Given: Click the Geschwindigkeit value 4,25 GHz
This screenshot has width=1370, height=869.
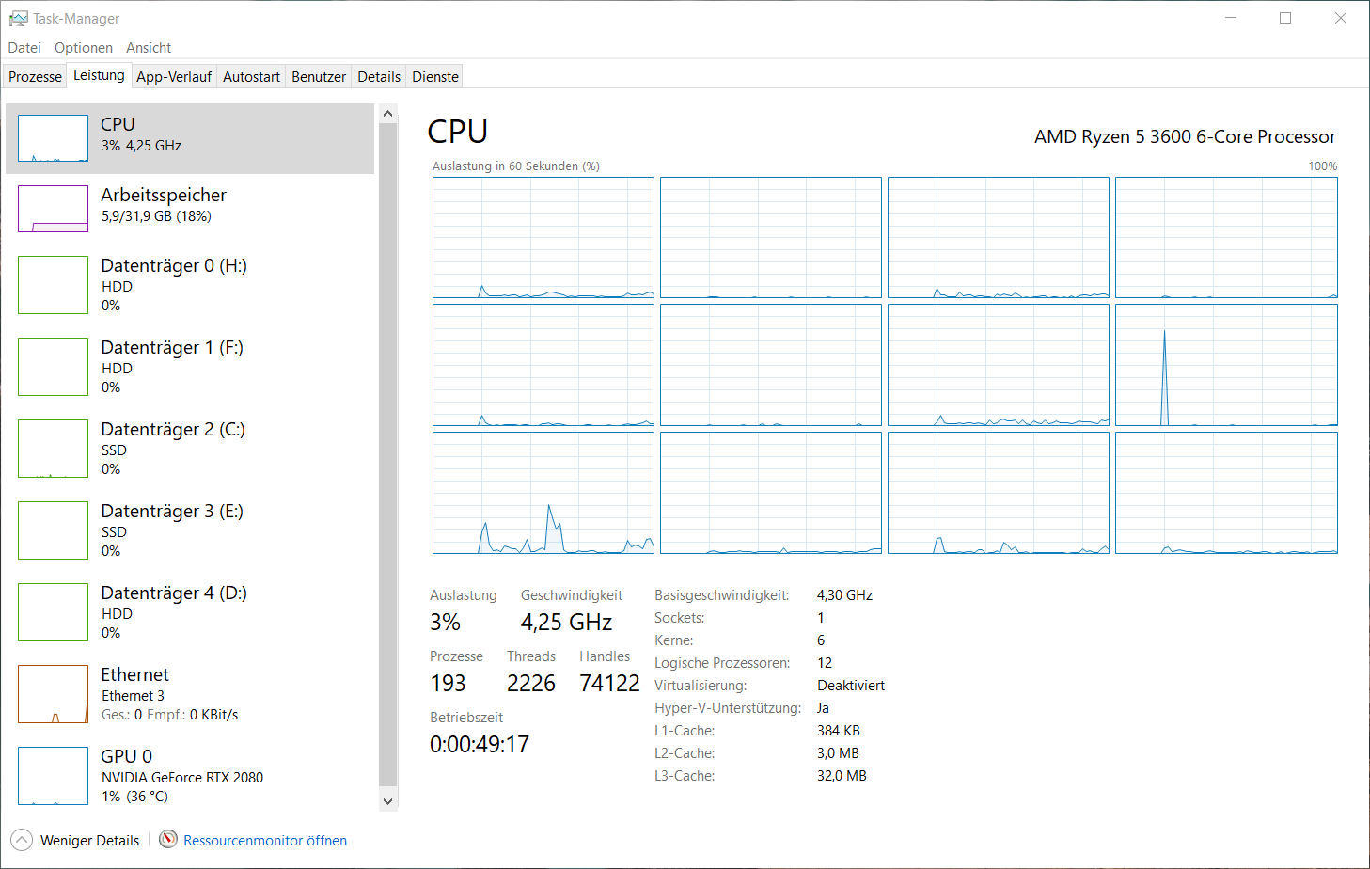Looking at the screenshot, I should (x=566, y=623).
